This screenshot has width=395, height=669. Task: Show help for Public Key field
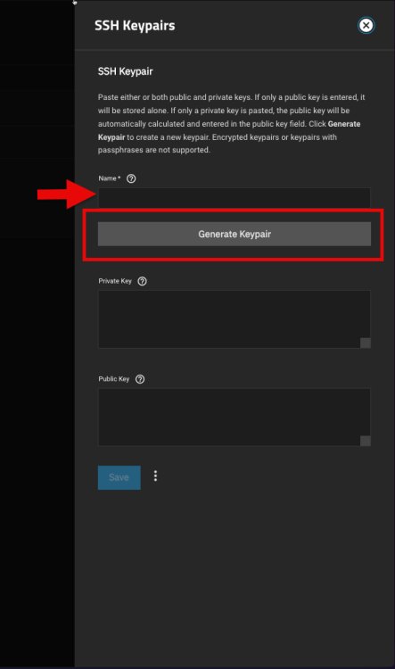point(139,379)
